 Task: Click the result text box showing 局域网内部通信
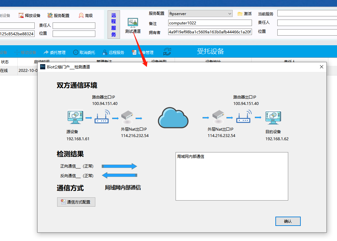232,176
